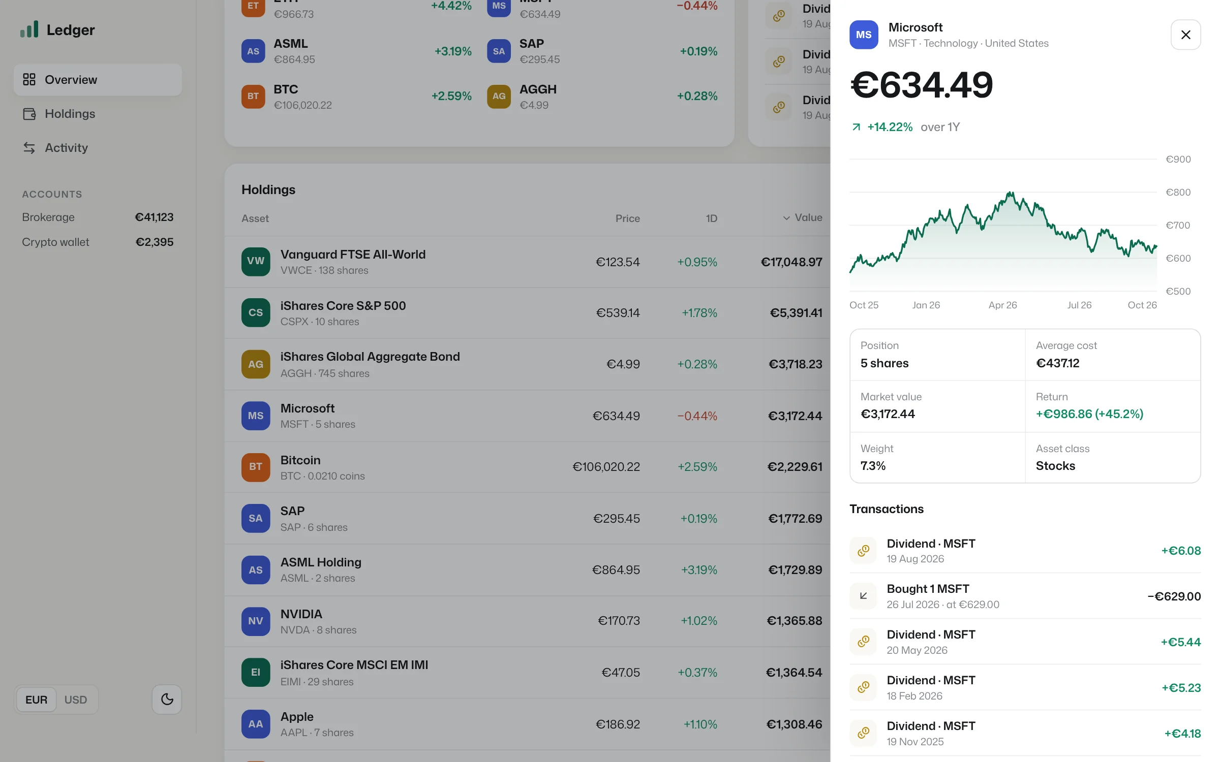Open the Activity page

pos(98,148)
